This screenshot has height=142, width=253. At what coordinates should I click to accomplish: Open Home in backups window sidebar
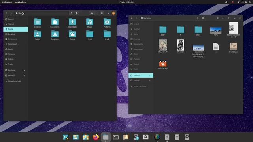[141, 34]
